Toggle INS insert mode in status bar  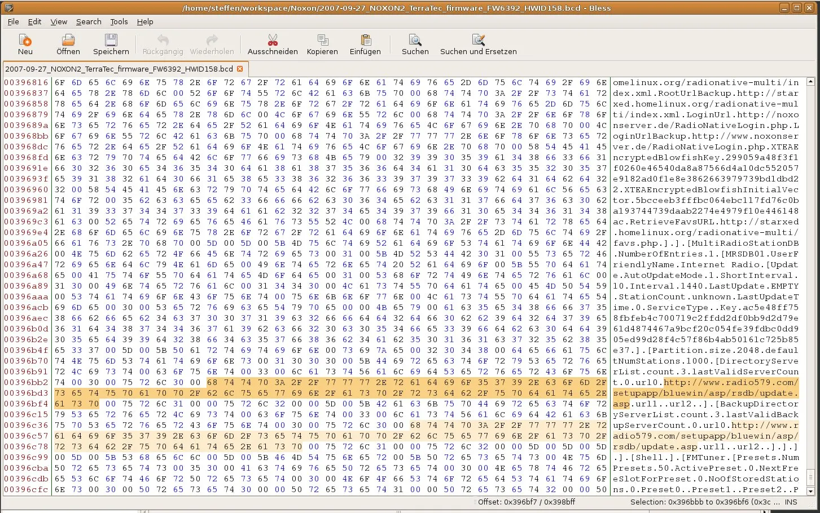[791, 502]
